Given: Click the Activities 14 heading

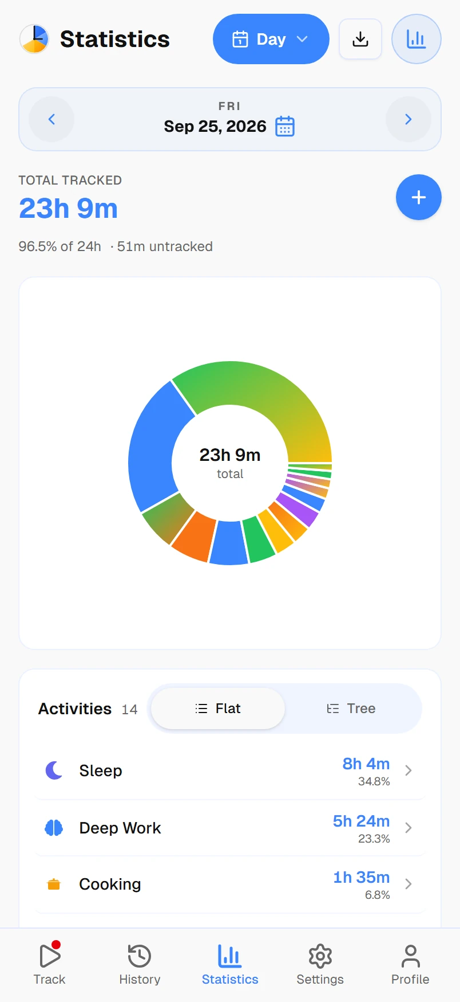Looking at the screenshot, I should pyautogui.click(x=88, y=709).
